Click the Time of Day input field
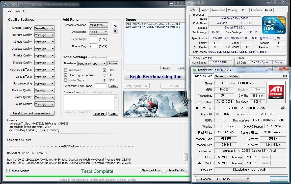Image resolution: width=291 pixels, height=184 pixels. [x=93, y=46]
